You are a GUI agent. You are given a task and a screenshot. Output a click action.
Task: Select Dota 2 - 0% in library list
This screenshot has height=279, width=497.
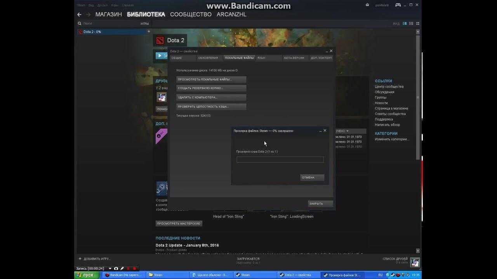coord(111,32)
